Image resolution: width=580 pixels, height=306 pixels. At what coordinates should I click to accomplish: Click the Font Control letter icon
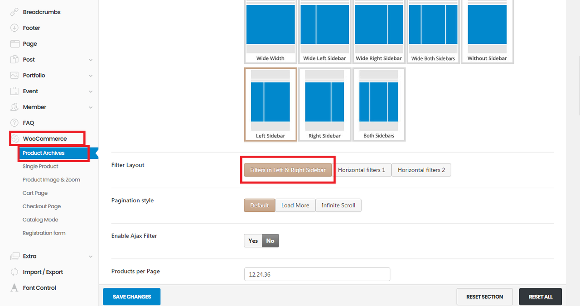(14, 288)
